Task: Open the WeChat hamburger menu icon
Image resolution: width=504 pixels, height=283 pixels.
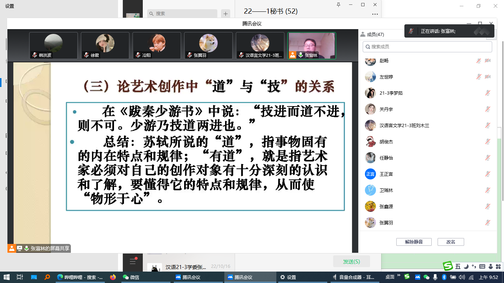Action: click(133, 261)
